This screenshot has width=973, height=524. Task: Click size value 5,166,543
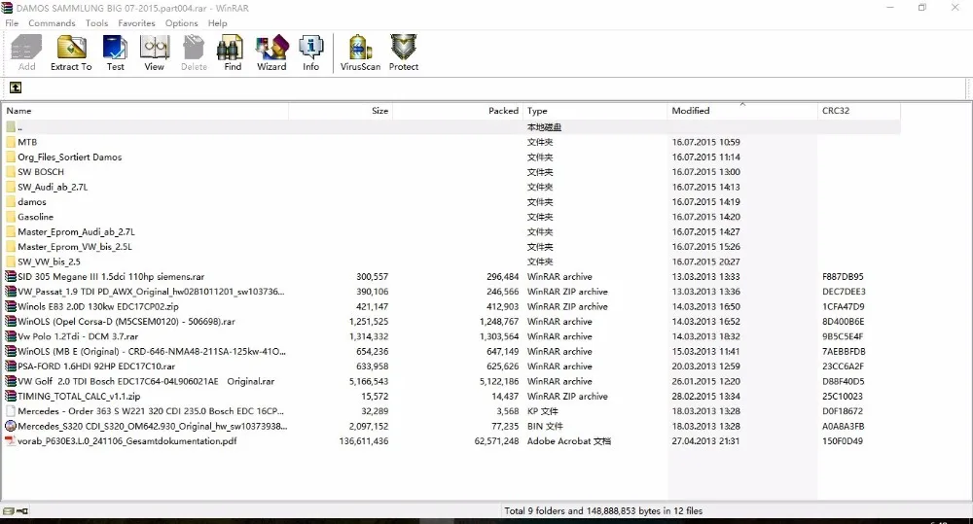tap(369, 381)
